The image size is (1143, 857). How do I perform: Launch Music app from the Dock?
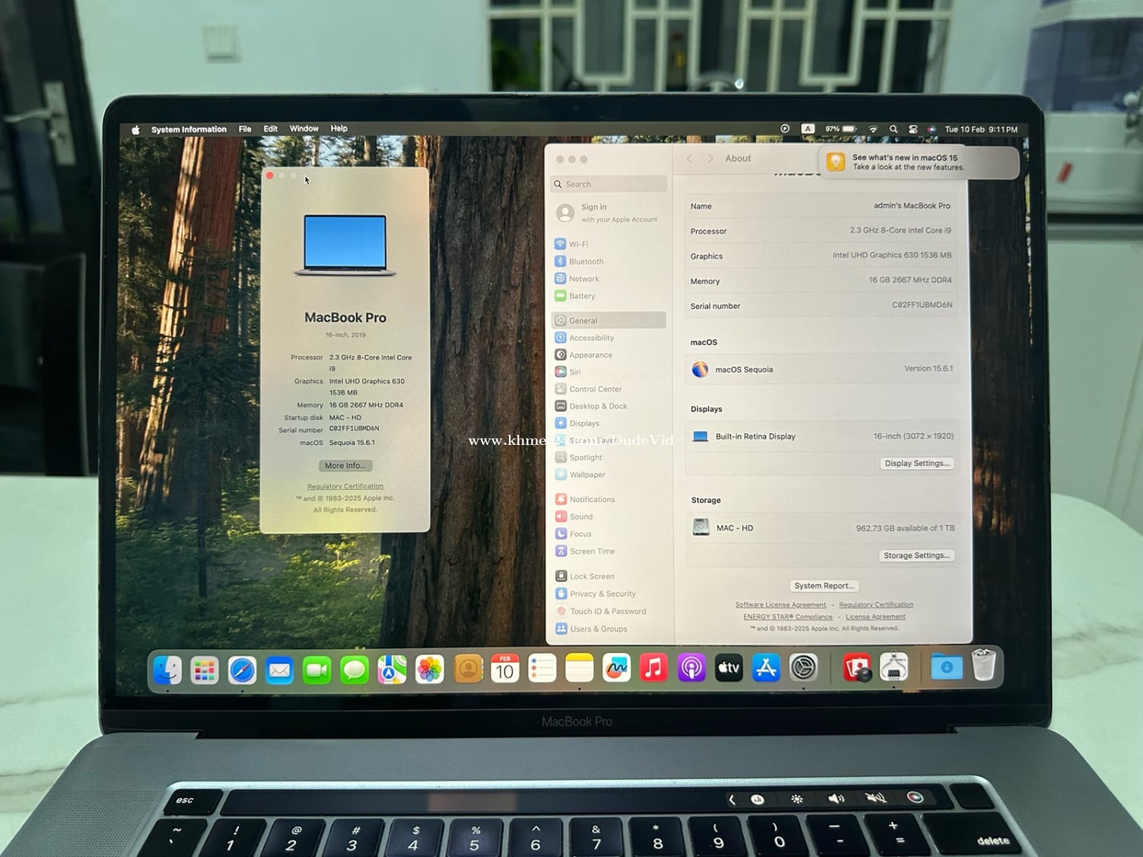[x=653, y=669]
